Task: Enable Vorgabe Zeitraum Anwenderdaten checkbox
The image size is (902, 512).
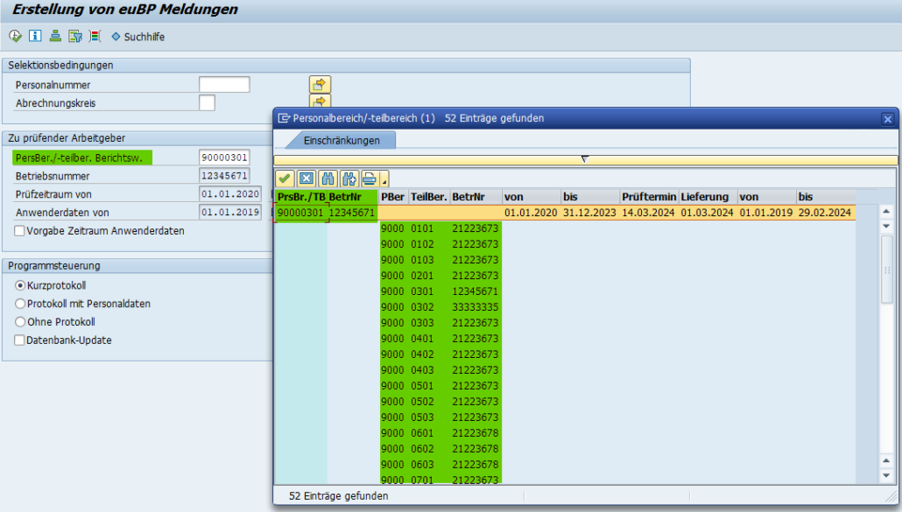Action: tap(19, 230)
